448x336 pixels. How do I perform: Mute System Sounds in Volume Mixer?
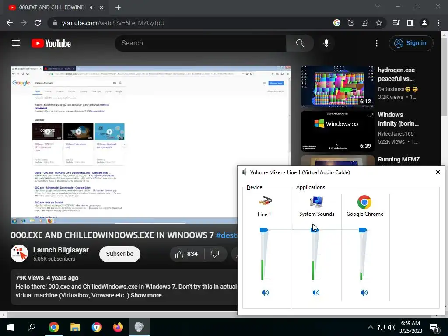click(x=316, y=292)
